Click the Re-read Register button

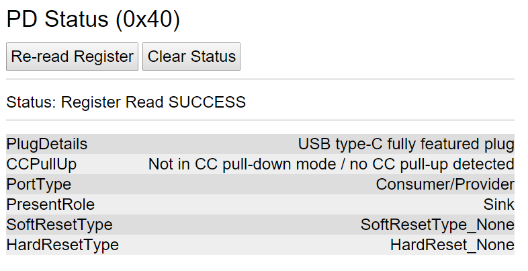coord(72,56)
